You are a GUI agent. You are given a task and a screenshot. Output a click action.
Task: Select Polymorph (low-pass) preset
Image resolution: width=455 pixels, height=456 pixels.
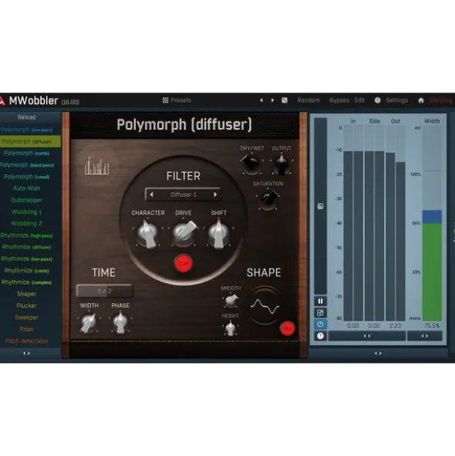tap(26, 130)
